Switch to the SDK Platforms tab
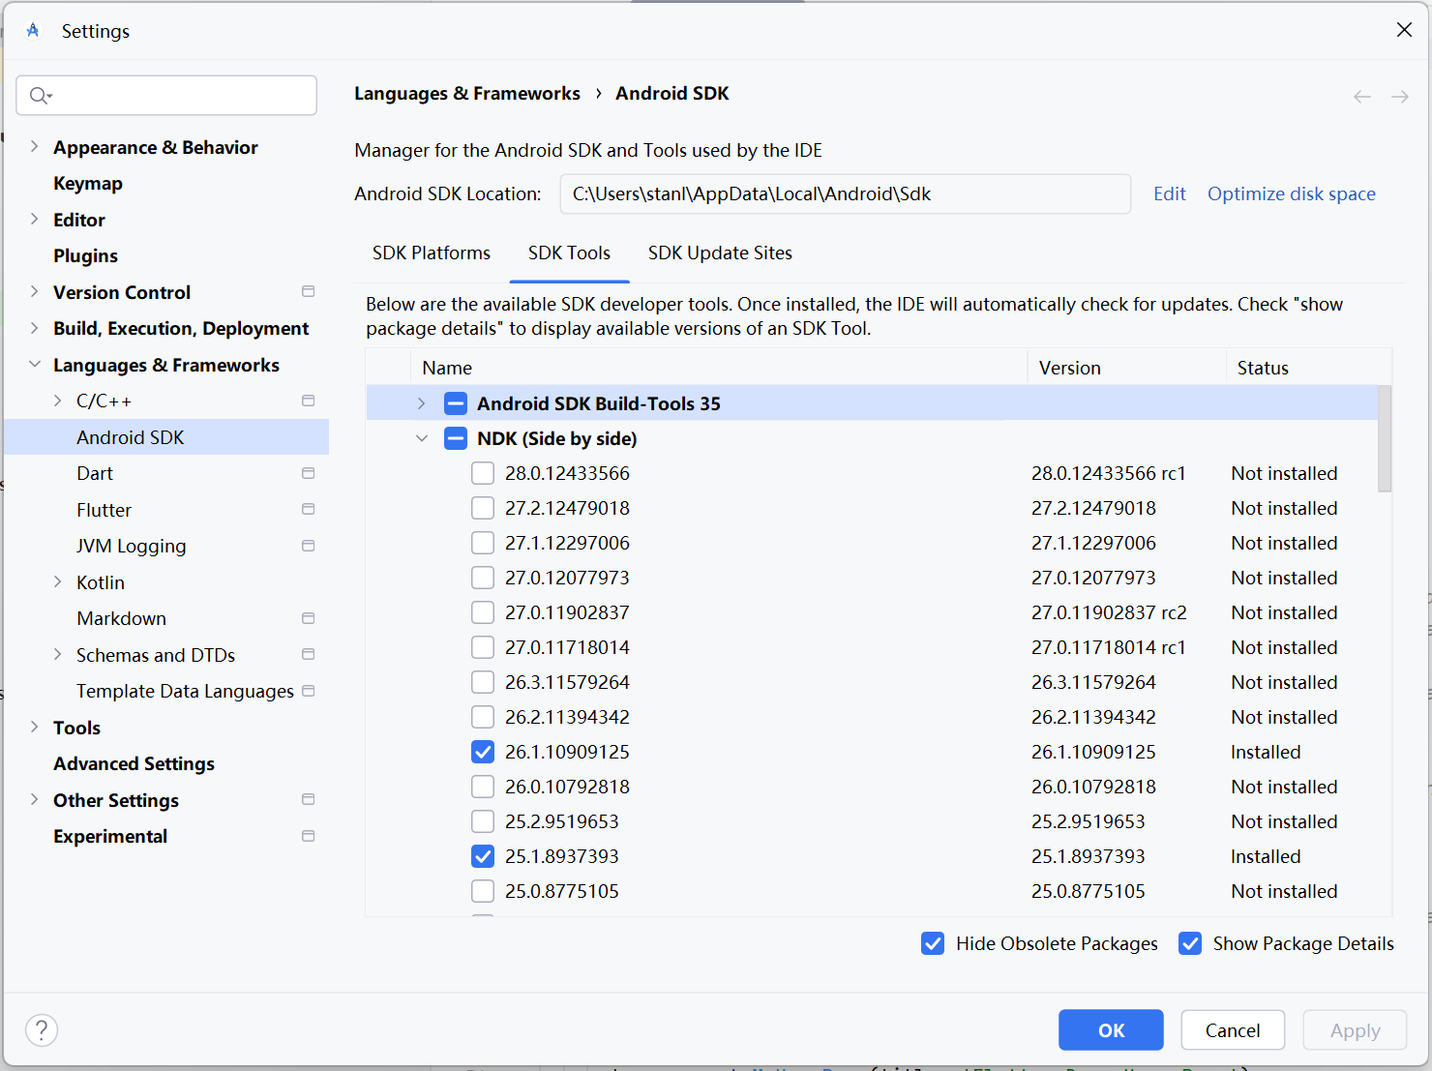Screen dimensions: 1432x1071 pos(432,253)
